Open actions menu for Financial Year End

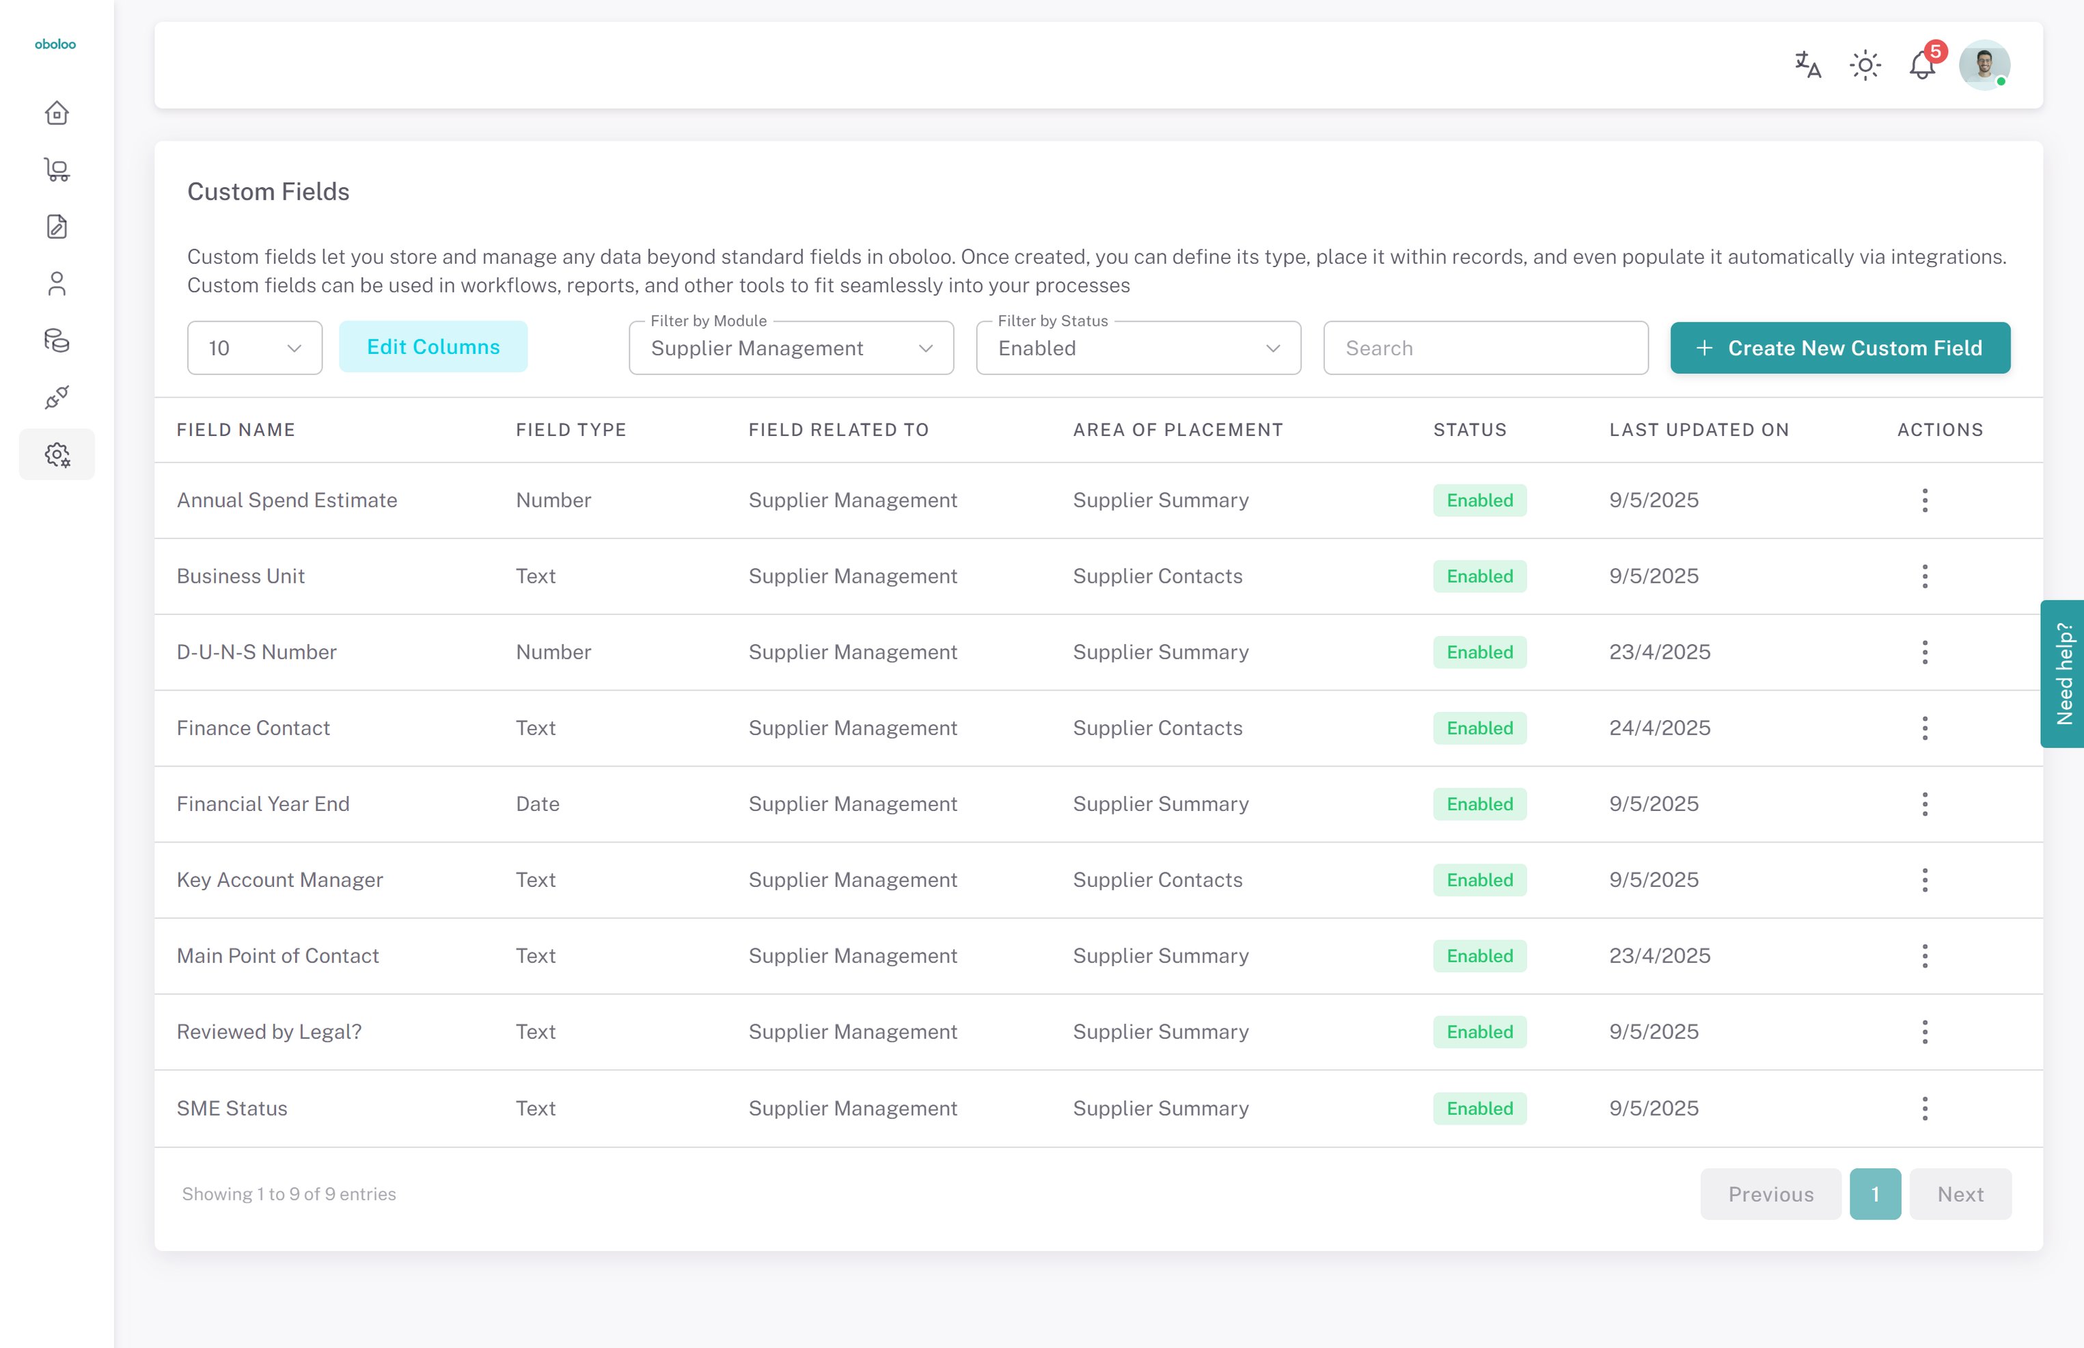tap(1925, 803)
